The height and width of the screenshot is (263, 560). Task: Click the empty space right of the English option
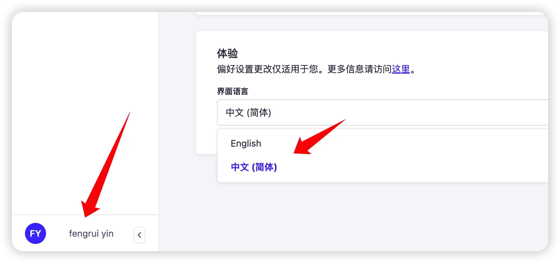(427, 144)
